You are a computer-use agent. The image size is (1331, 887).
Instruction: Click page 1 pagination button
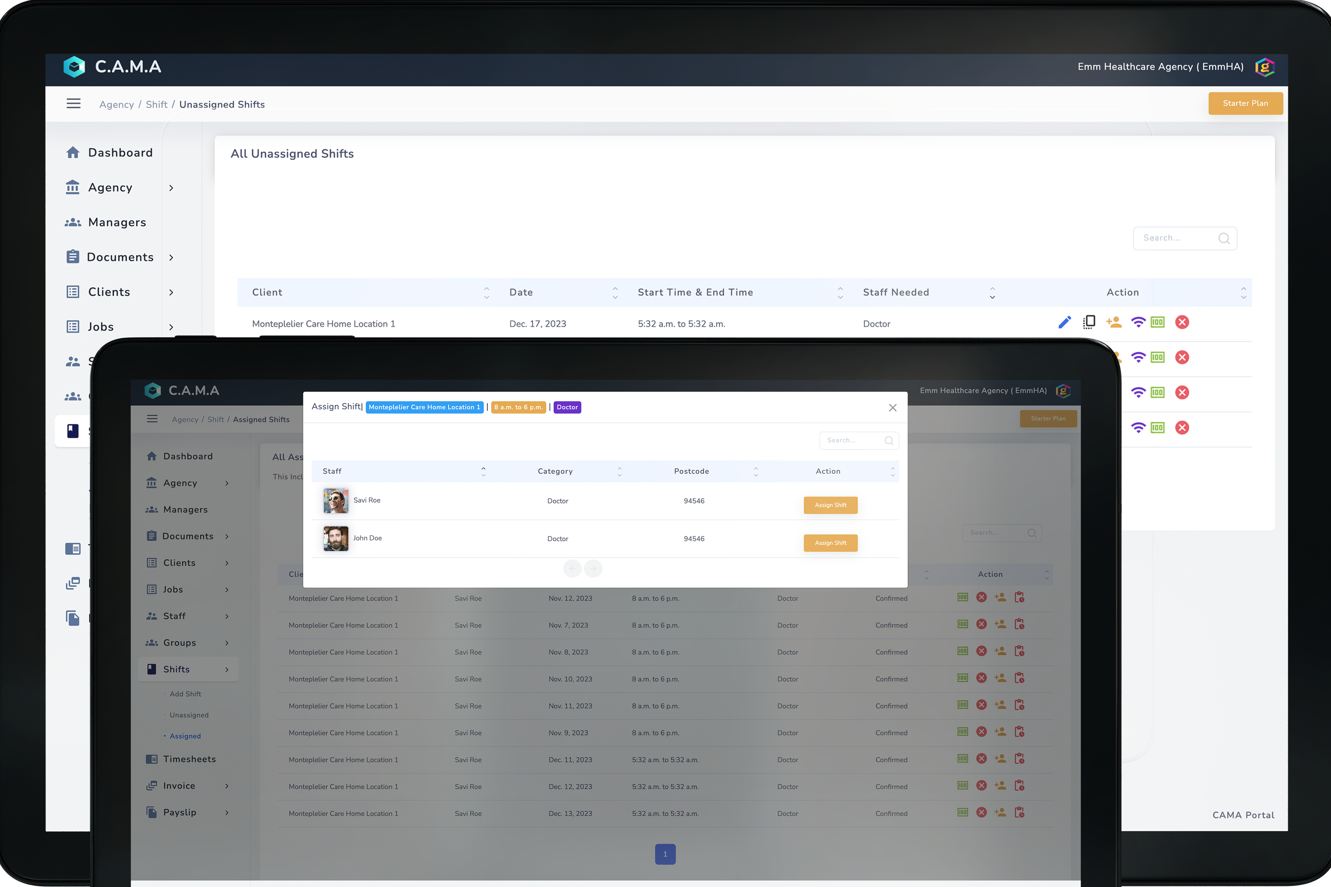coord(665,854)
